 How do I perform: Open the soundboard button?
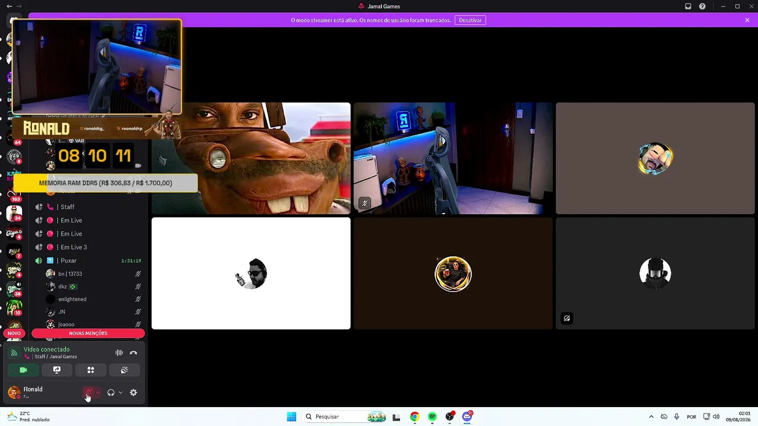tap(124, 370)
